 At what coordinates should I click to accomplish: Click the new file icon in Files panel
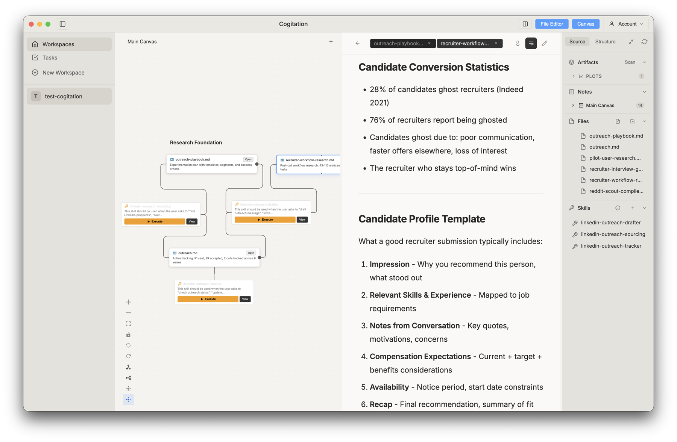click(x=617, y=121)
